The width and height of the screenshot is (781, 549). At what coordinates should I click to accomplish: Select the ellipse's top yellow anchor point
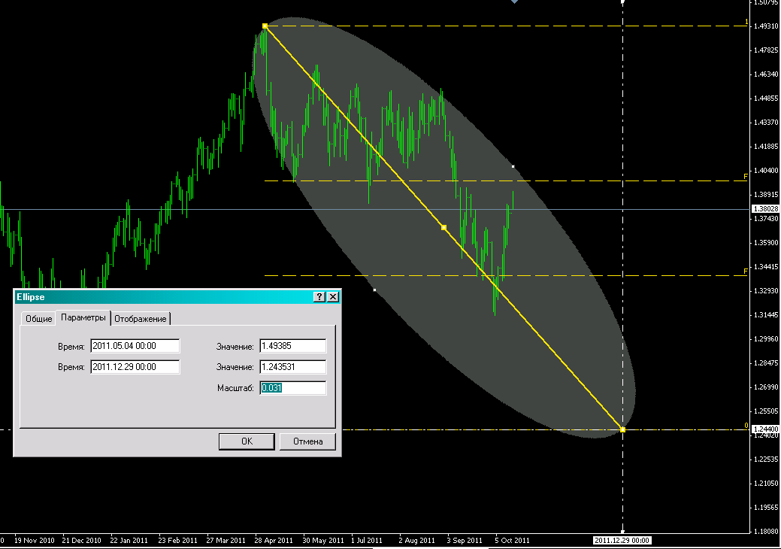[265, 26]
